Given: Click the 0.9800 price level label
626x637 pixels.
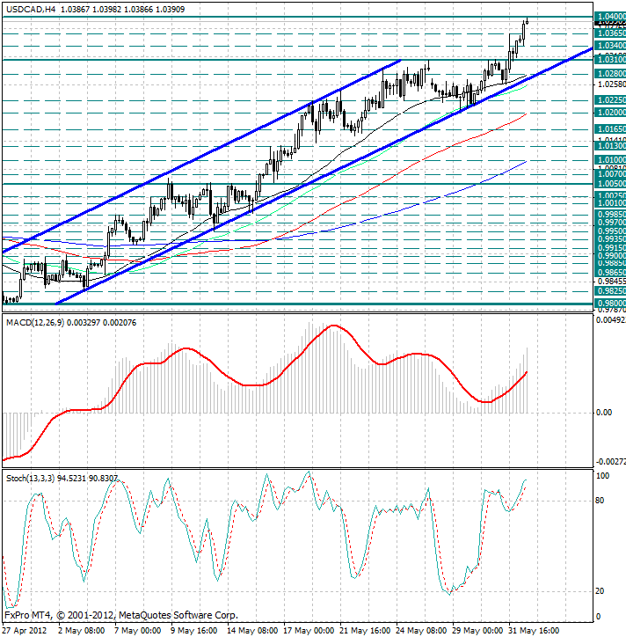Looking at the screenshot, I should (610, 303).
